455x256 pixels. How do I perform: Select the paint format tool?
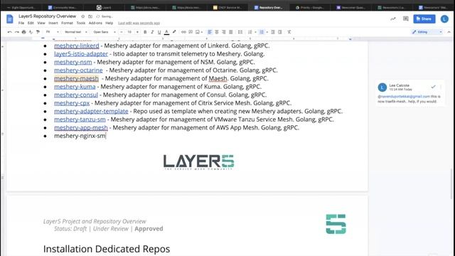pyautogui.click(x=38, y=32)
